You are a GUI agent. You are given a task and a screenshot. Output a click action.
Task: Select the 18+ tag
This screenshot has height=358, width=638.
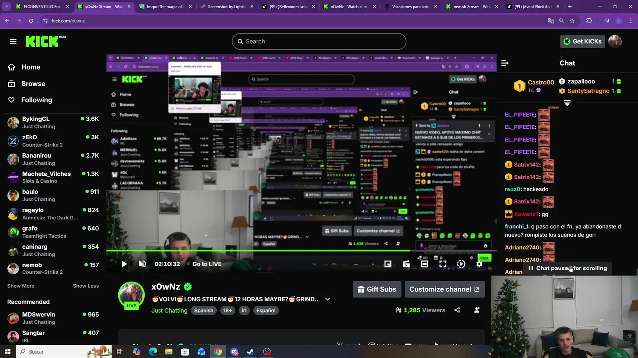tap(228, 311)
